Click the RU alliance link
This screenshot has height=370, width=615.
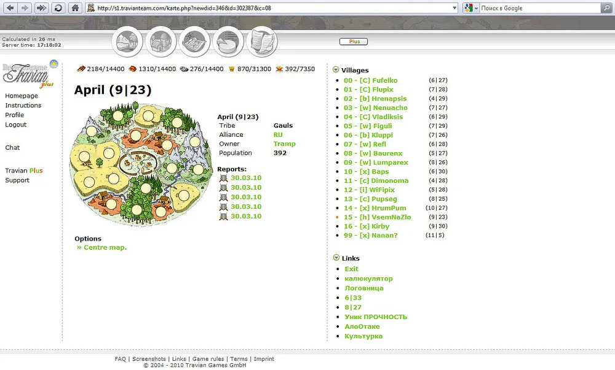click(278, 134)
